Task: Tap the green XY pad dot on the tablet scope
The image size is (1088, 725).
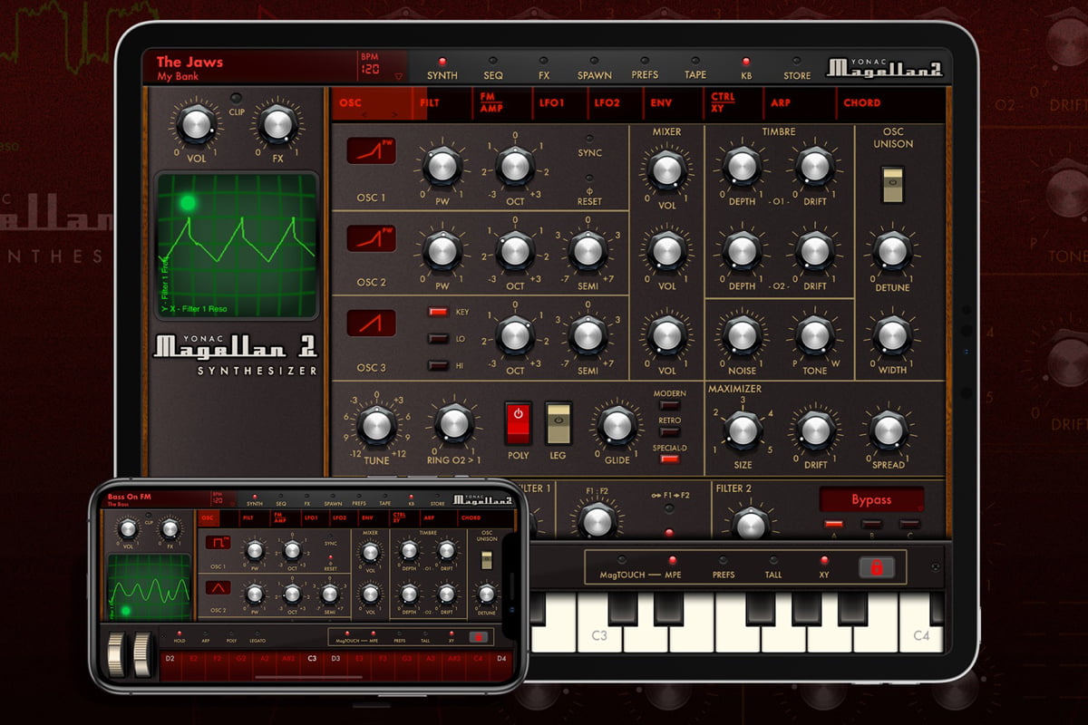Action: [188, 202]
